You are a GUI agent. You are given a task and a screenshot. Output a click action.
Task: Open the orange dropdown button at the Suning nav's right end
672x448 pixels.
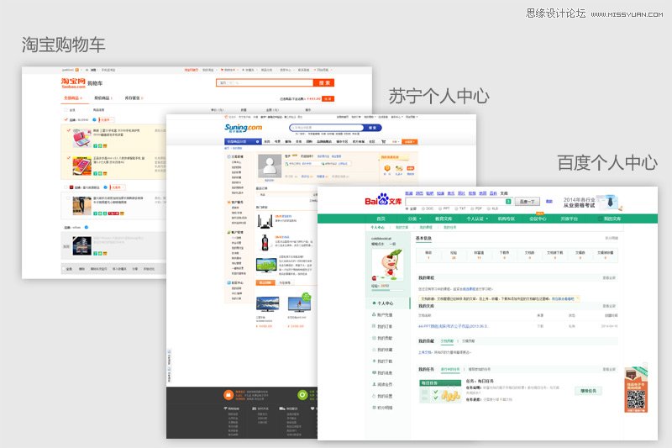(409, 141)
